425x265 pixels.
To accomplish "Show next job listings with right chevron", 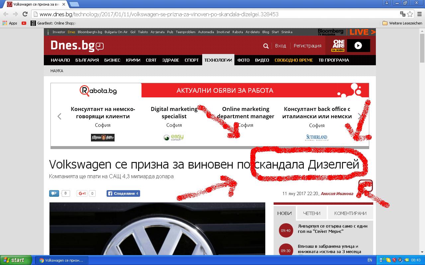I will click(x=359, y=116).
